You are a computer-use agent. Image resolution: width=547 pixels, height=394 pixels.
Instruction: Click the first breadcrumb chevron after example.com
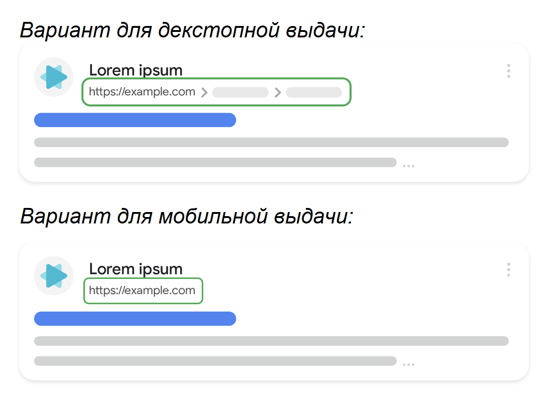(204, 93)
